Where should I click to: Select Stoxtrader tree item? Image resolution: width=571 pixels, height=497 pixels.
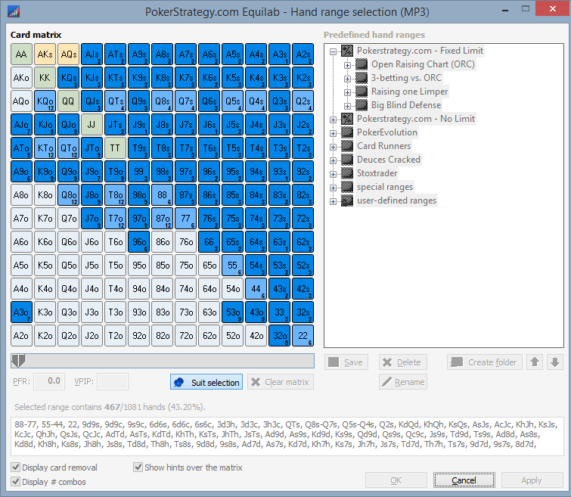377,173
